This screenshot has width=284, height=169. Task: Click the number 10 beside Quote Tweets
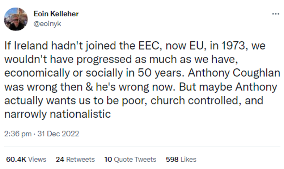(x=108, y=159)
